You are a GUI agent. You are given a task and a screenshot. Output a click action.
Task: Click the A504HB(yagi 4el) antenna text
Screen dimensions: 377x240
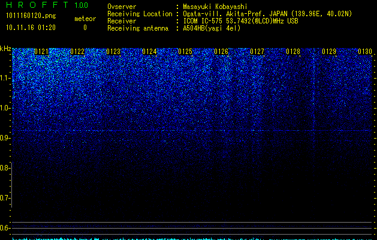pyautogui.click(x=212, y=28)
